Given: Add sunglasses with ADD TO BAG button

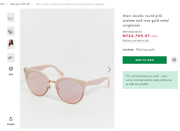Looking at the screenshot, I should pos(144,60).
